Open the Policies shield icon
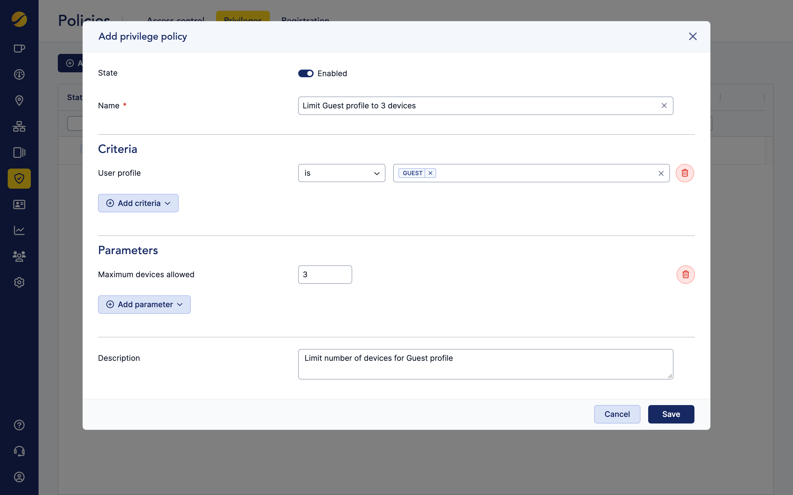Image resolution: width=793 pixels, height=495 pixels. coord(19,178)
